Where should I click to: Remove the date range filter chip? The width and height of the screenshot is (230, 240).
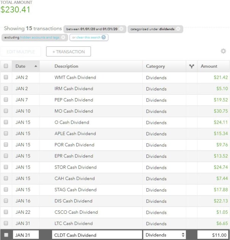coord(121,29)
